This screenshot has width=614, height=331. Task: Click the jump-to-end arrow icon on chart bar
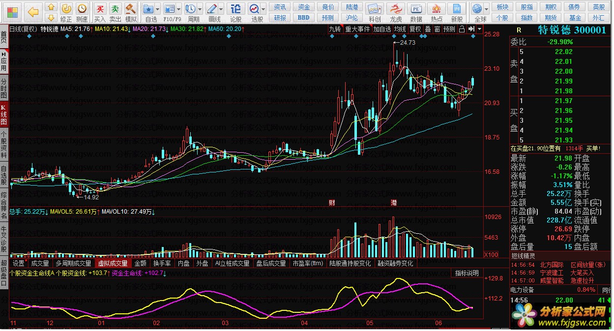tap(471, 29)
